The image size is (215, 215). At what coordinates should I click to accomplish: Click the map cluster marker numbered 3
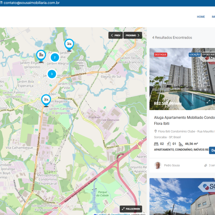[52, 74]
